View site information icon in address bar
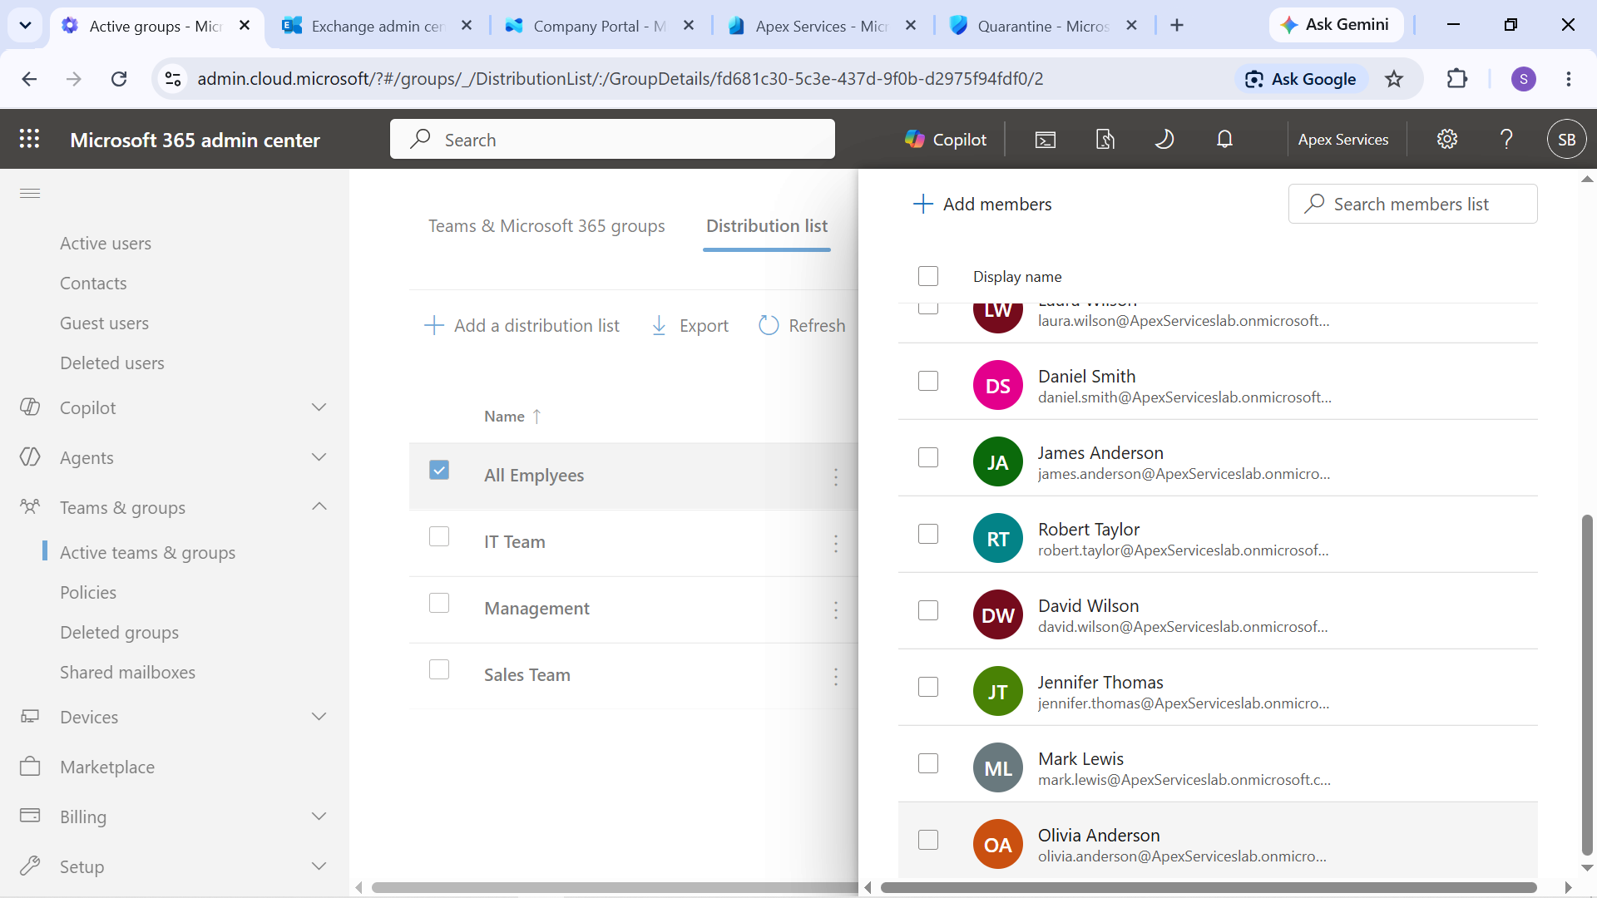1597x898 pixels. click(x=173, y=79)
